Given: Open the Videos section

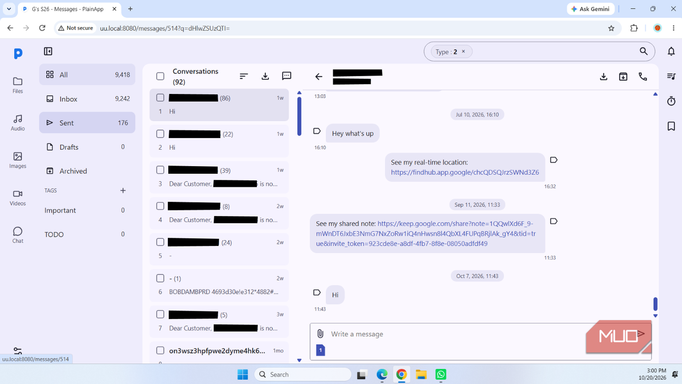Looking at the screenshot, I should point(17,198).
